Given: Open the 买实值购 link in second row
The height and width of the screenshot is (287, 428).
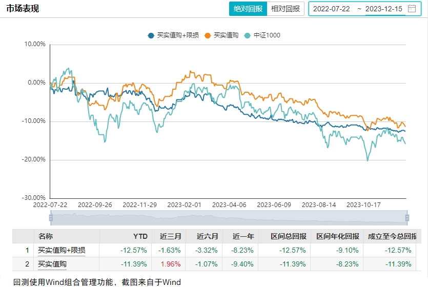Looking at the screenshot, I should (52, 264).
